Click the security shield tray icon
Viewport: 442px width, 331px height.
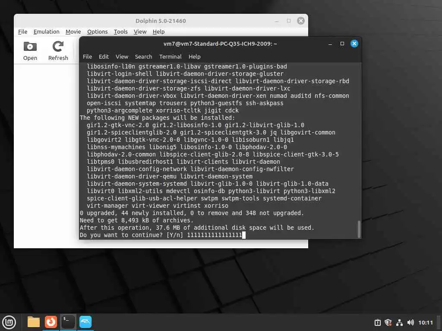[388, 322]
